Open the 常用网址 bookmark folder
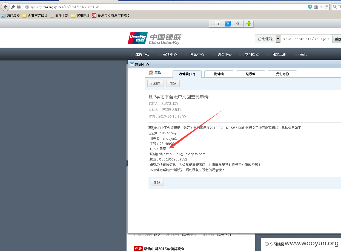The image size is (341, 251). [80, 16]
